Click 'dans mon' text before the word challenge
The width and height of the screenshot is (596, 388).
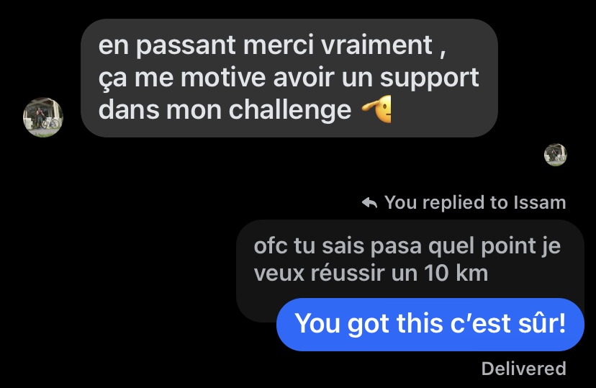coord(160,110)
